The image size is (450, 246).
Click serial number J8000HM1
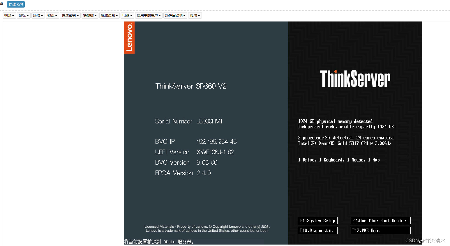(209, 121)
